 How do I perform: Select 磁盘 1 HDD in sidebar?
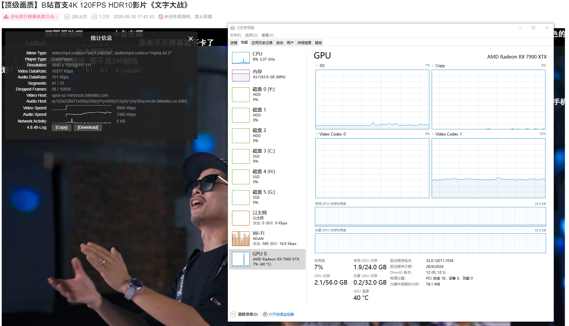[x=267, y=115]
